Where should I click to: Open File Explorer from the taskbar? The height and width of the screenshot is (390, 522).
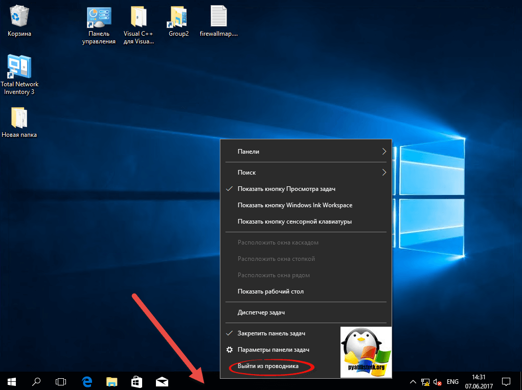pos(112,381)
